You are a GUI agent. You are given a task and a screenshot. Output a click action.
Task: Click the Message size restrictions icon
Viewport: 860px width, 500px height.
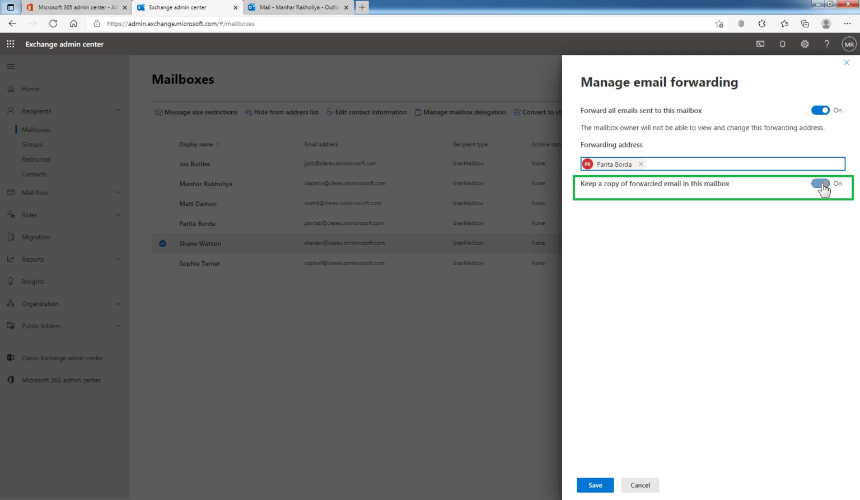tap(158, 112)
